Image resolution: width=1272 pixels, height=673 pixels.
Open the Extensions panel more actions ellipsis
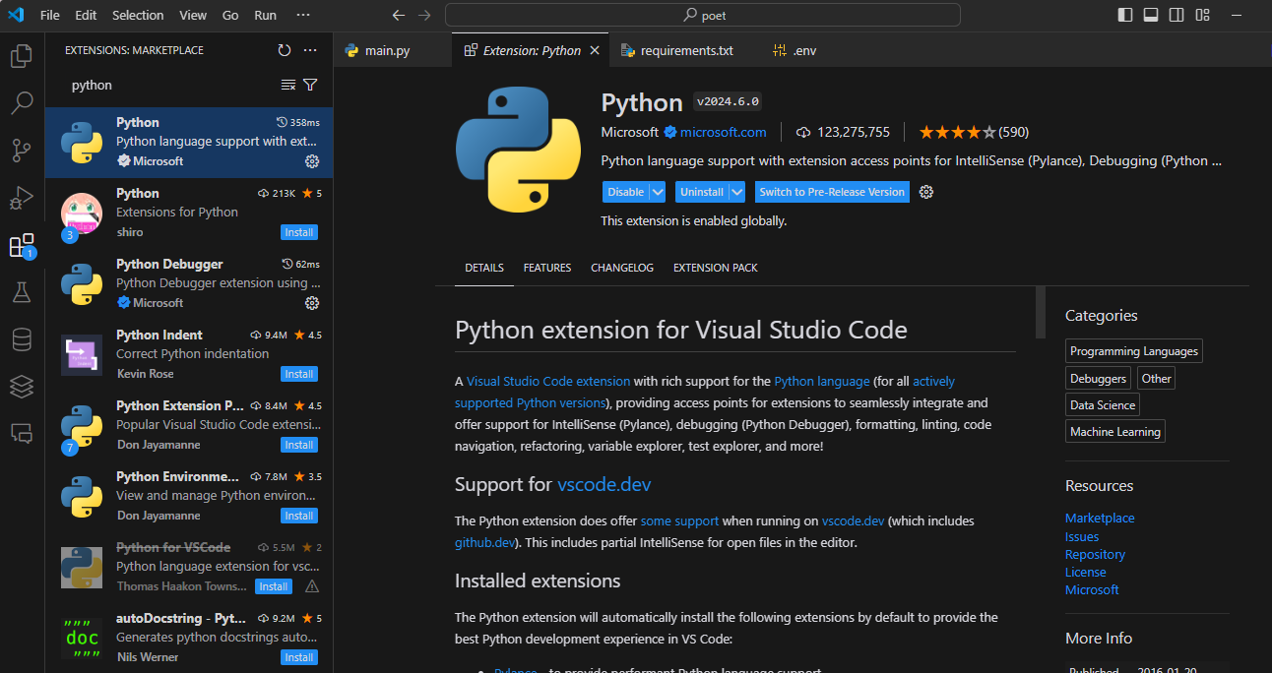click(x=310, y=50)
